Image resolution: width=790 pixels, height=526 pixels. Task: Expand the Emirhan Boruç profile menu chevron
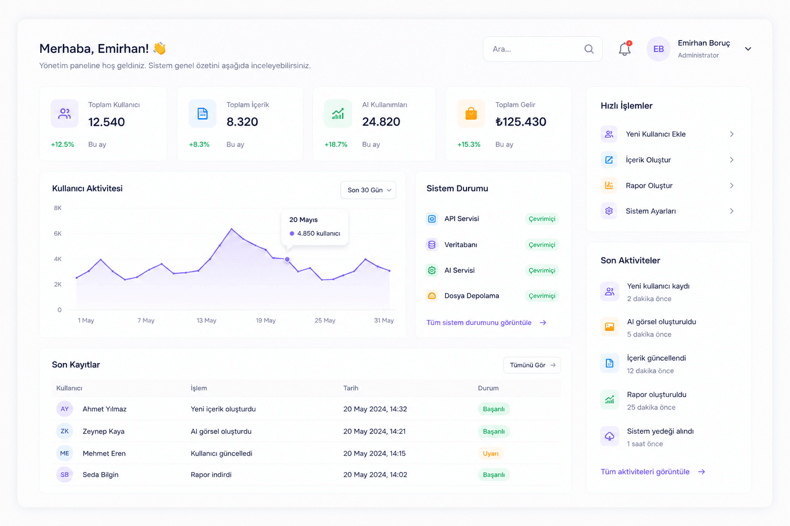(x=748, y=49)
